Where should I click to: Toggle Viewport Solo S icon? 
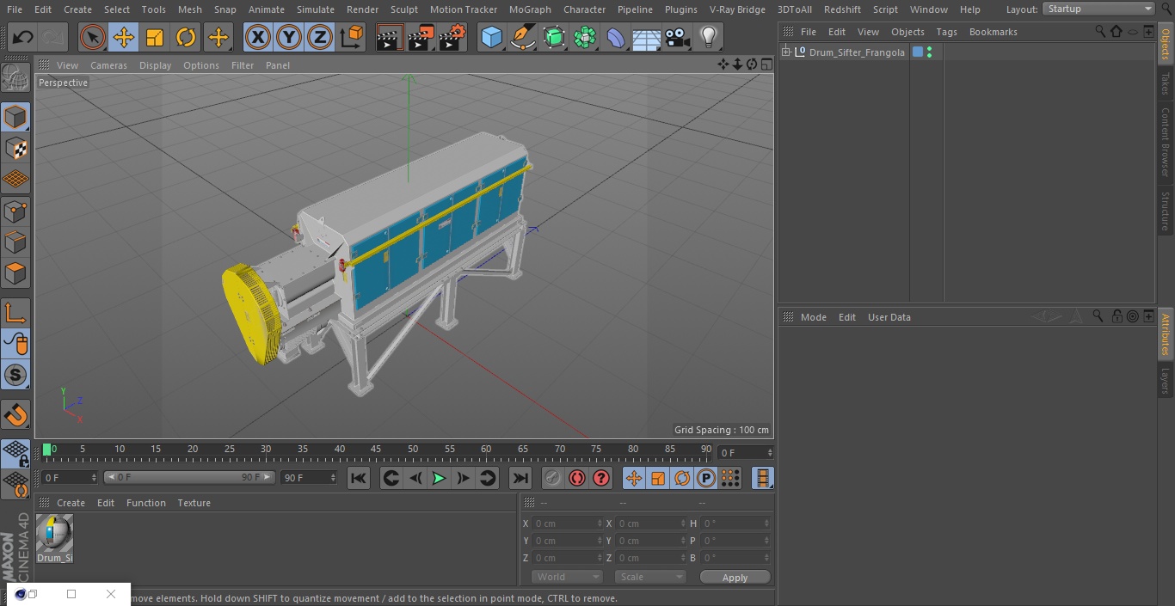point(15,375)
